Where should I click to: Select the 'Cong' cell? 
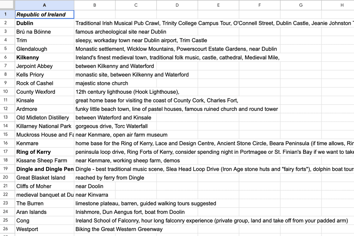coord(45,221)
